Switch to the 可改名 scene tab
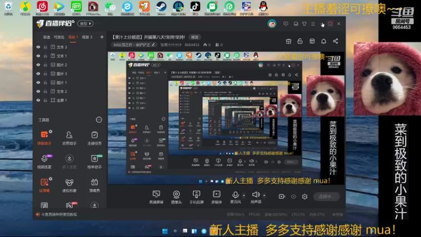 pos(59,37)
